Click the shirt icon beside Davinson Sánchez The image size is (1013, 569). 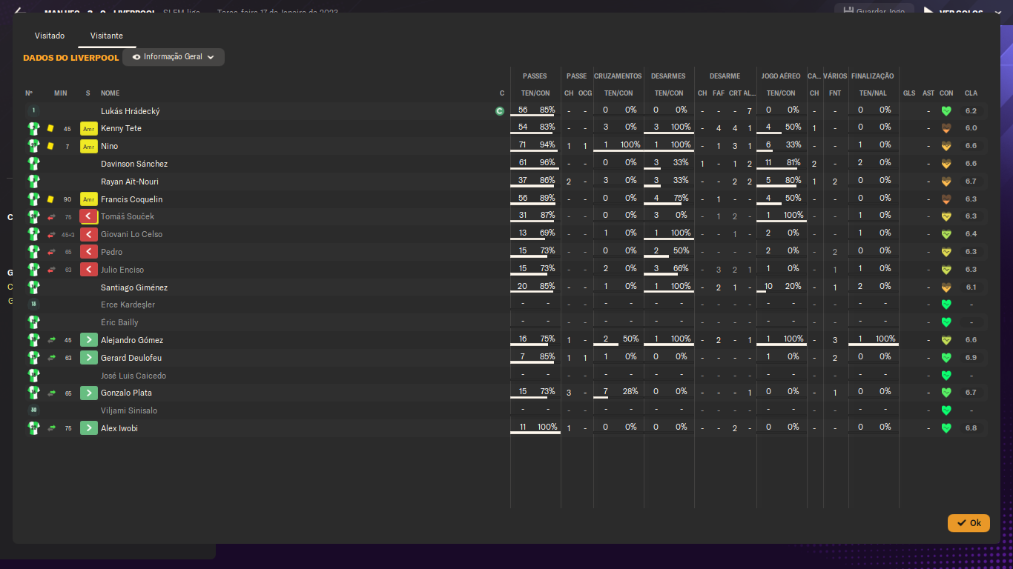[33, 164]
